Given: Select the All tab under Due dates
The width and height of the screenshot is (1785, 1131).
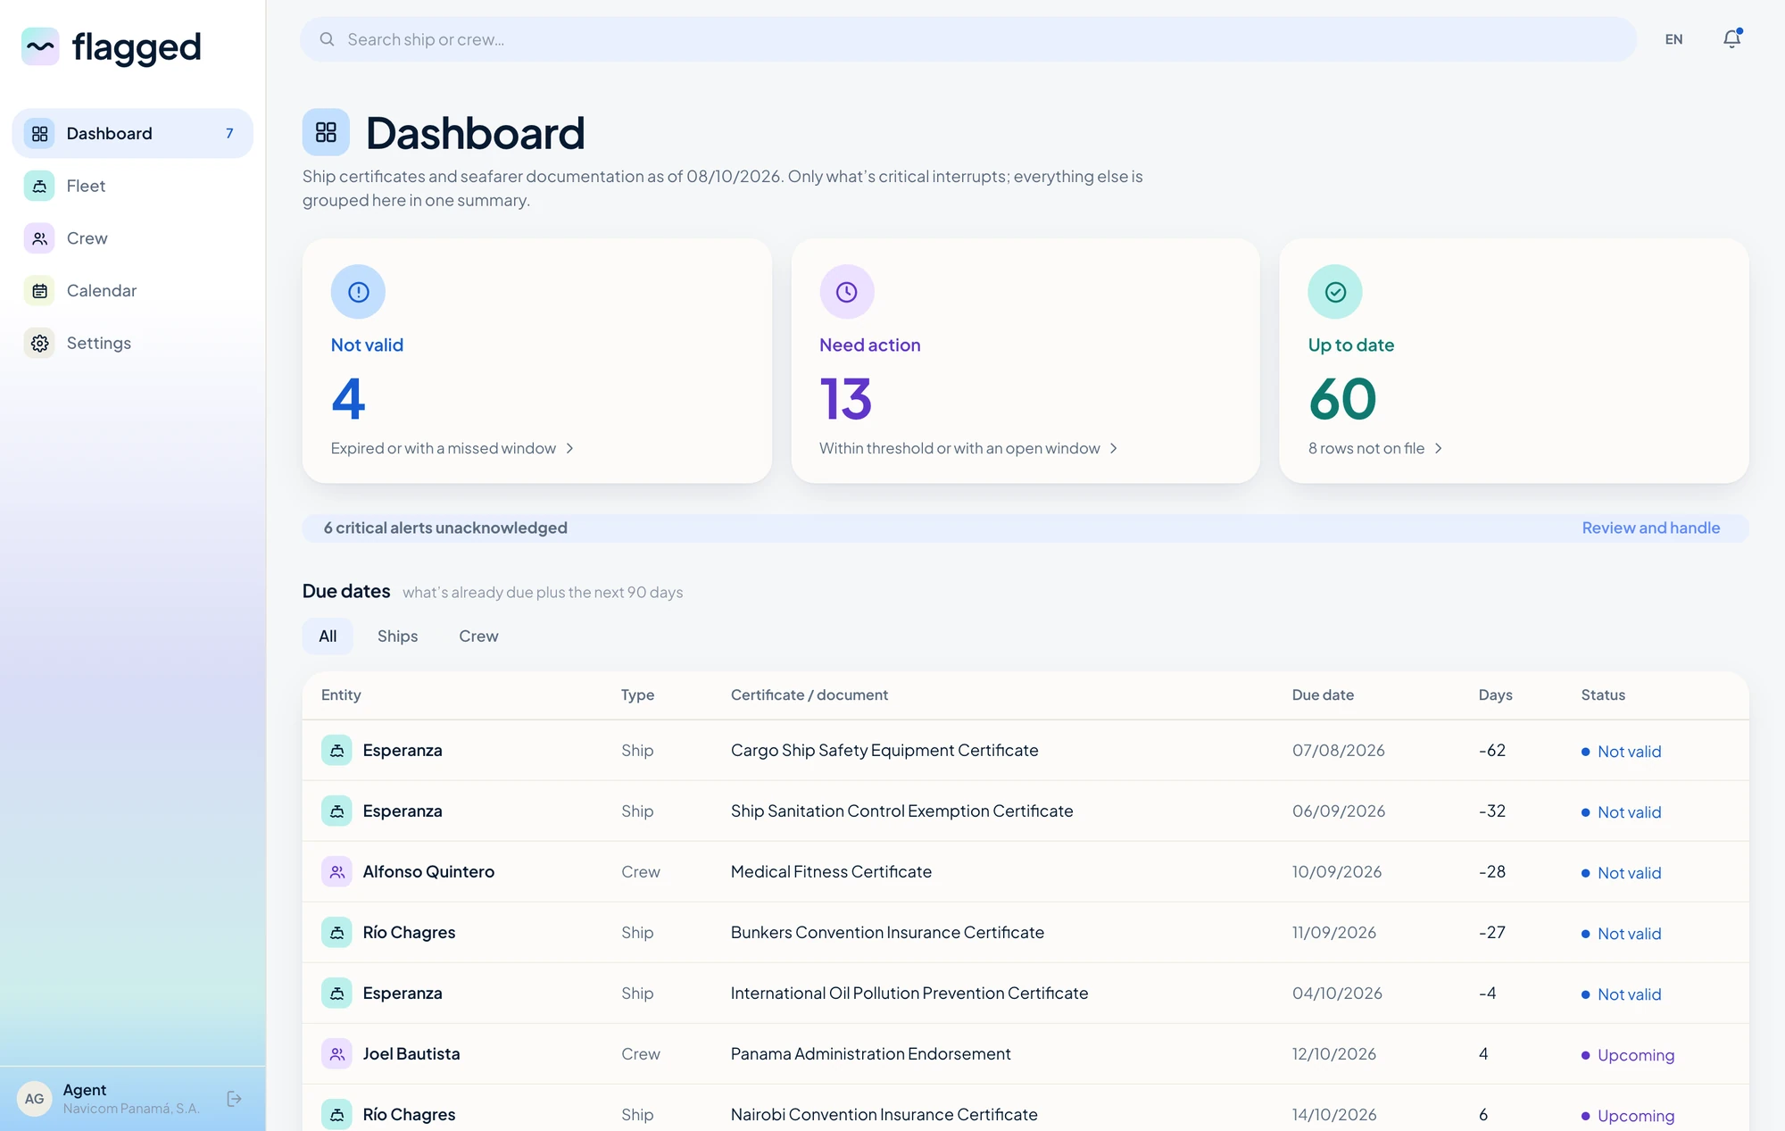Looking at the screenshot, I should 328,636.
